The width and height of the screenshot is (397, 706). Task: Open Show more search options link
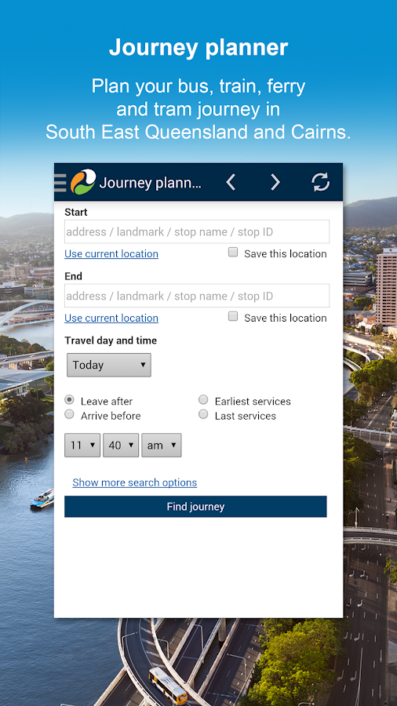click(135, 482)
